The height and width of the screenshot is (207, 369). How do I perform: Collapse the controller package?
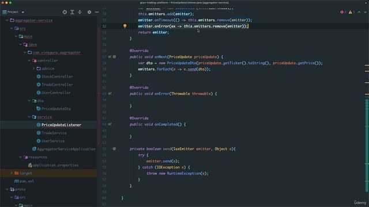(29, 60)
